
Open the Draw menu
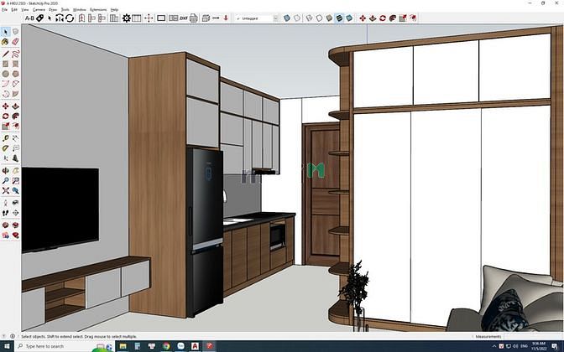click(53, 10)
